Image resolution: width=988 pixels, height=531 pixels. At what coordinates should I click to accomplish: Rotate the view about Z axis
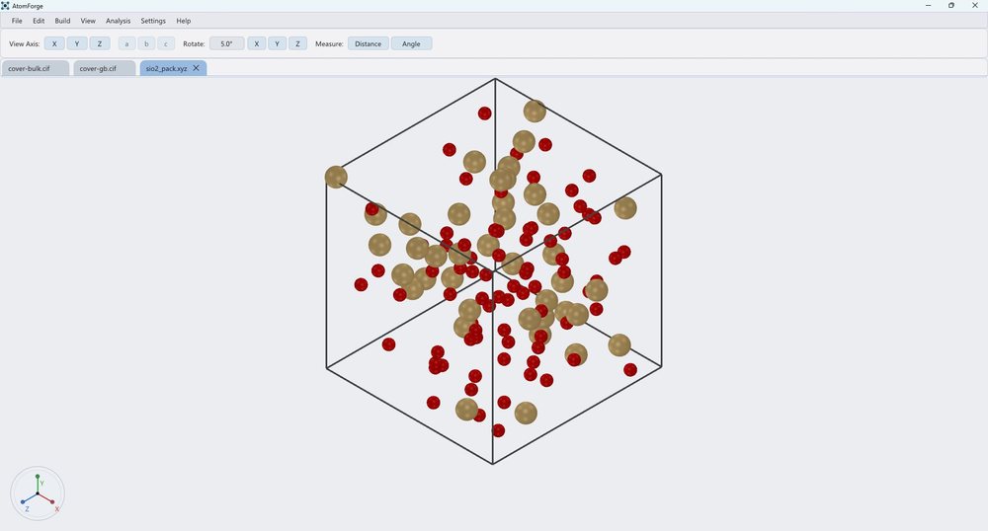click(298, 44)
